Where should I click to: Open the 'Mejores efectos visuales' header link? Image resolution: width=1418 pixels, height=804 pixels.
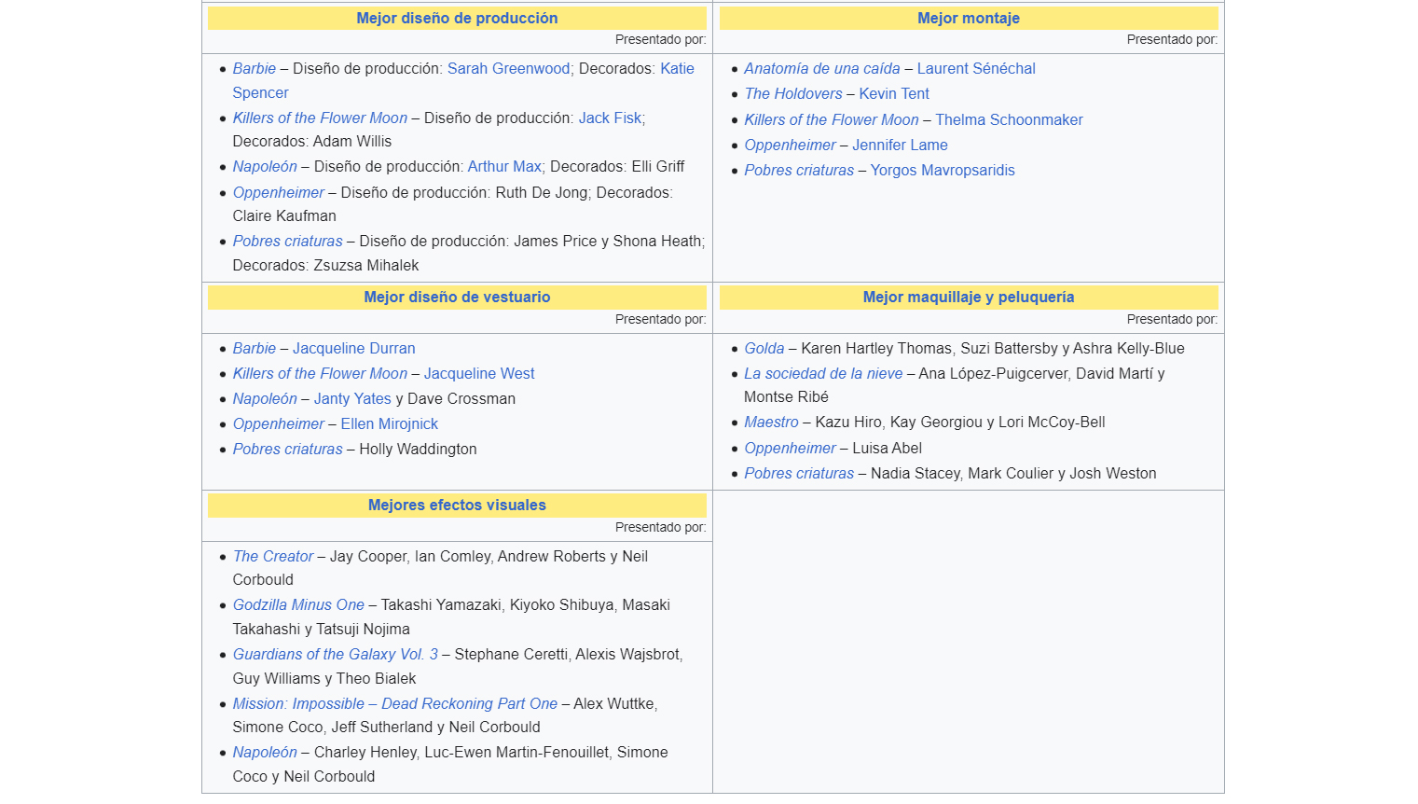coord(457,505)
